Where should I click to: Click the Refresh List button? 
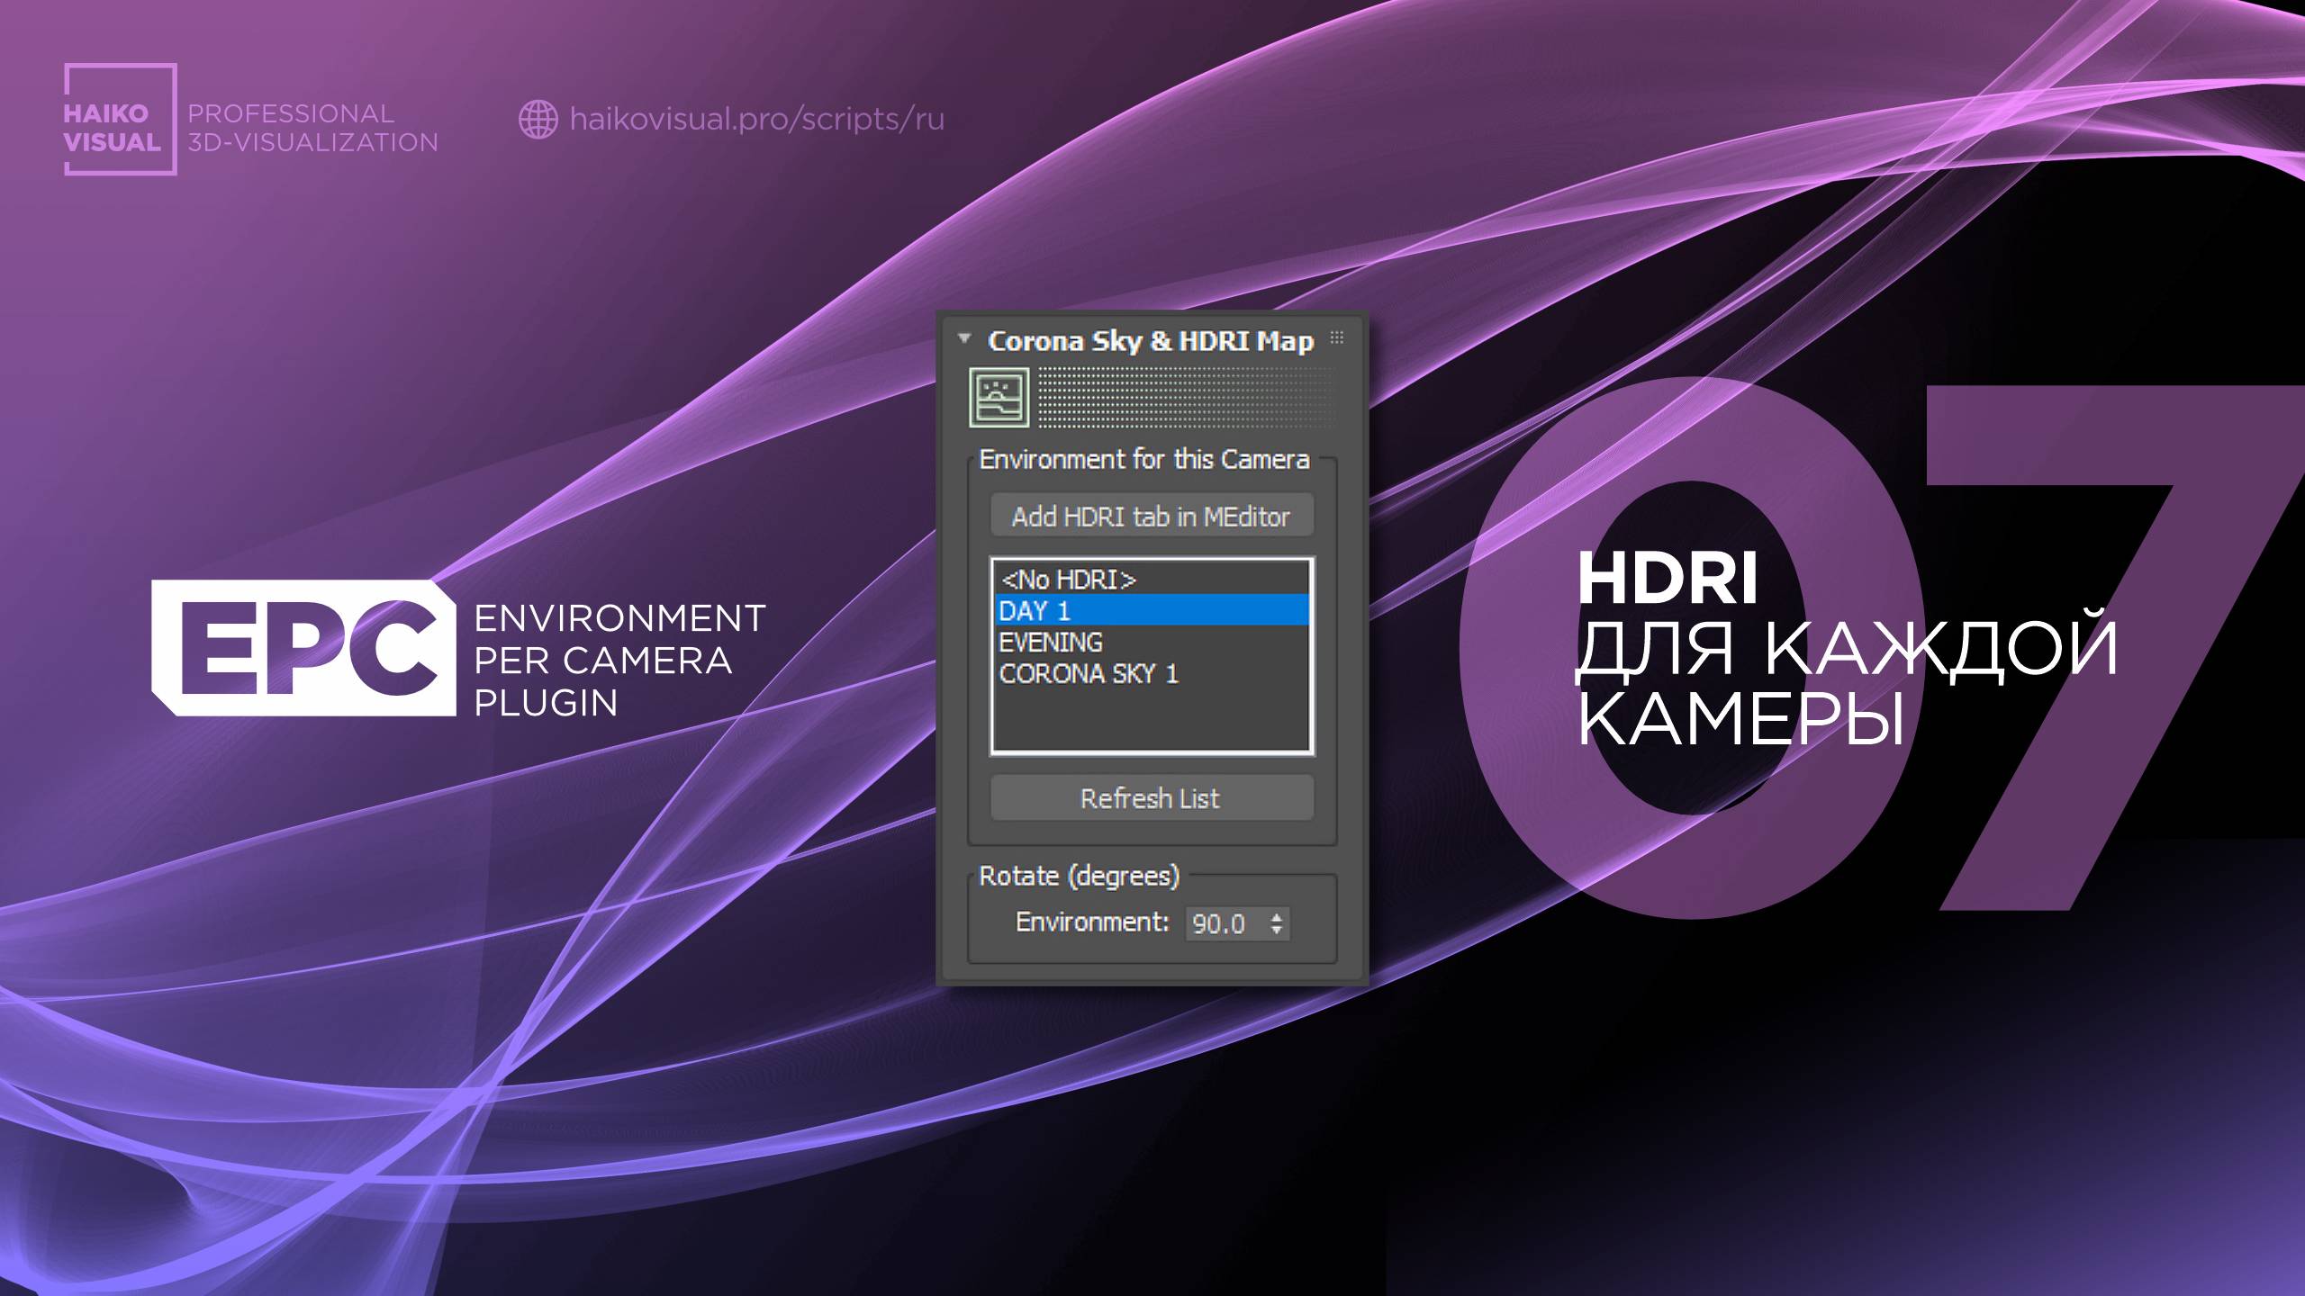[1152, 798]
